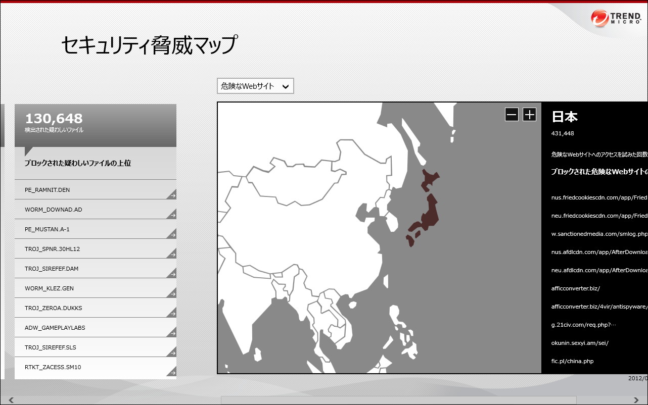The width and height of the screenshot is (648, 405).
Task: Open arrow icon on TROJ_SIREFEF.SLS row
Action: pyautogui.click(x=171, y=352)
